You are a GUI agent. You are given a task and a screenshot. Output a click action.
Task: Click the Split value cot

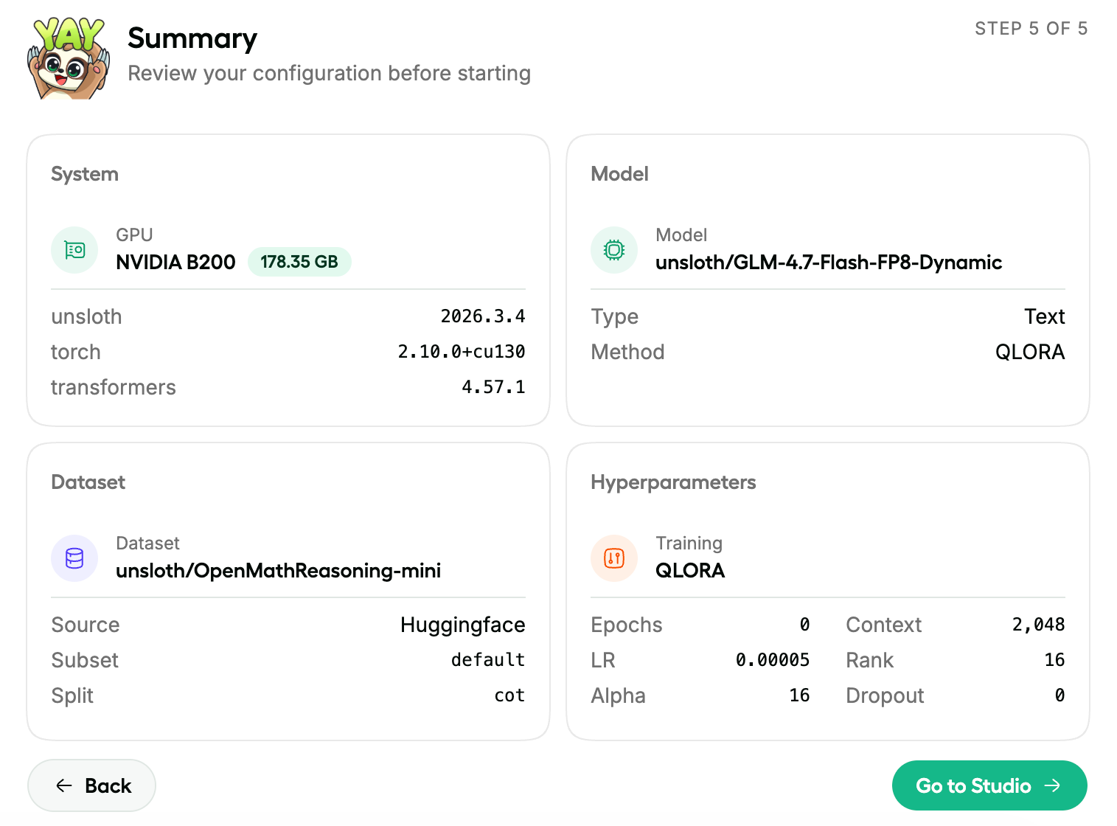pos(509,695)
